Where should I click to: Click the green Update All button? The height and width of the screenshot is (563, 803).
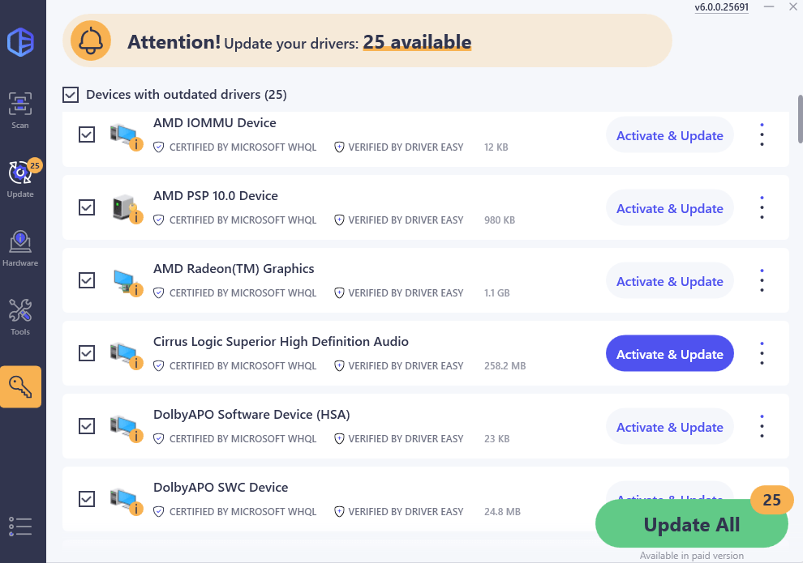coord(691,525)
